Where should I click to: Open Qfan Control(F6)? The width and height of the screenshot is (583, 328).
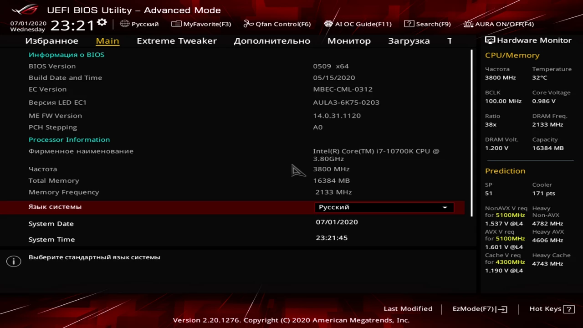click(277, 24)
